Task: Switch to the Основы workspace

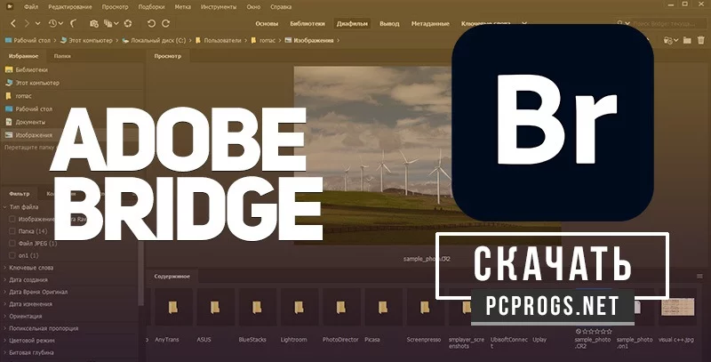Action: click(267, 24)
